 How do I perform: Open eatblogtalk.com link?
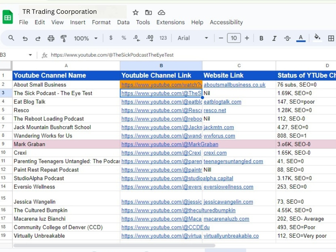(x=222, y=102)
